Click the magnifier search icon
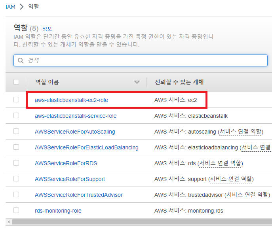Image resolution: width=272 pixels, height=230 pixels. [21, 60]
